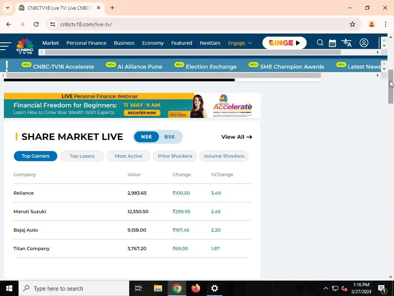The height and width of the screenshot is (296, 394).
Task: Open Personal Finance menu item
Action: click(87, 43)
